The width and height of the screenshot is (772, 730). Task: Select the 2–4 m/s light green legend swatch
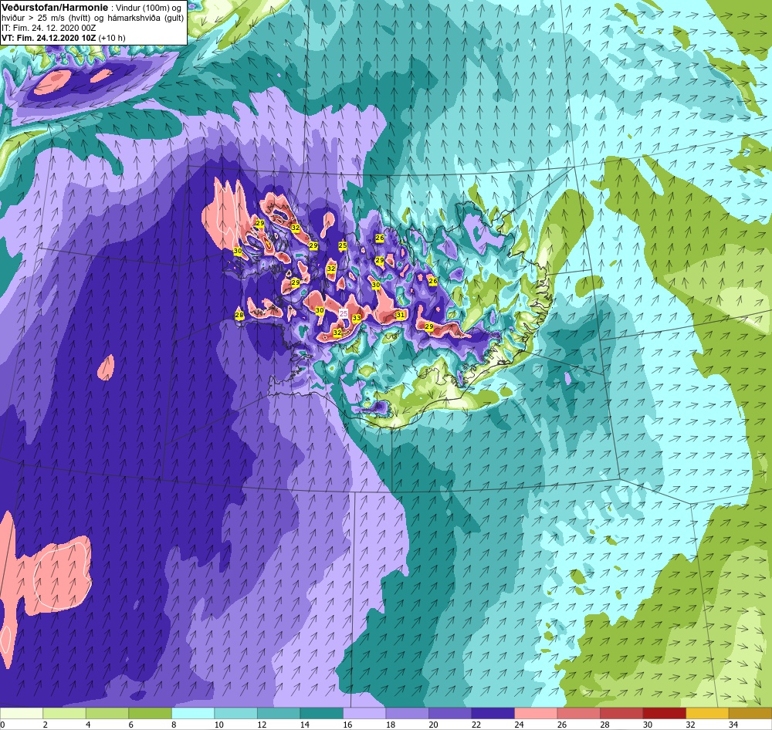coord(65,713)
